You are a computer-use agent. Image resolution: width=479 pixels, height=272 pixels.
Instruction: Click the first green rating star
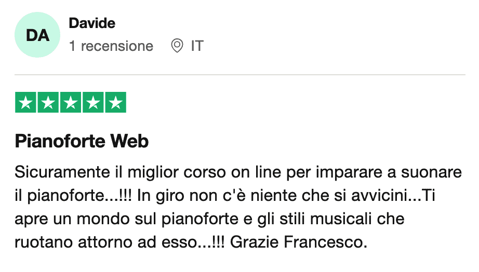(25, 102)
